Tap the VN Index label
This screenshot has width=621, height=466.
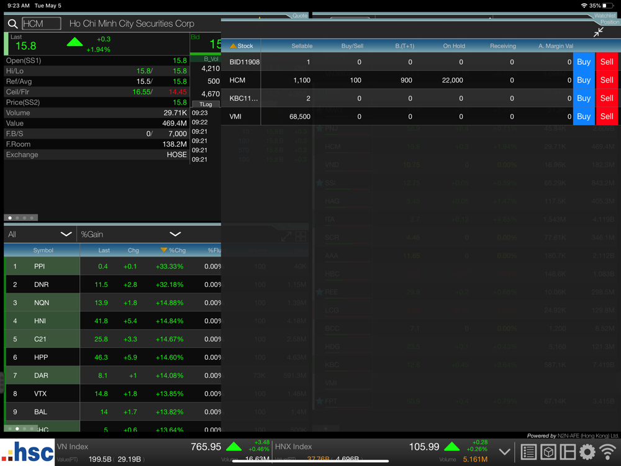click(x=72, y=447)
